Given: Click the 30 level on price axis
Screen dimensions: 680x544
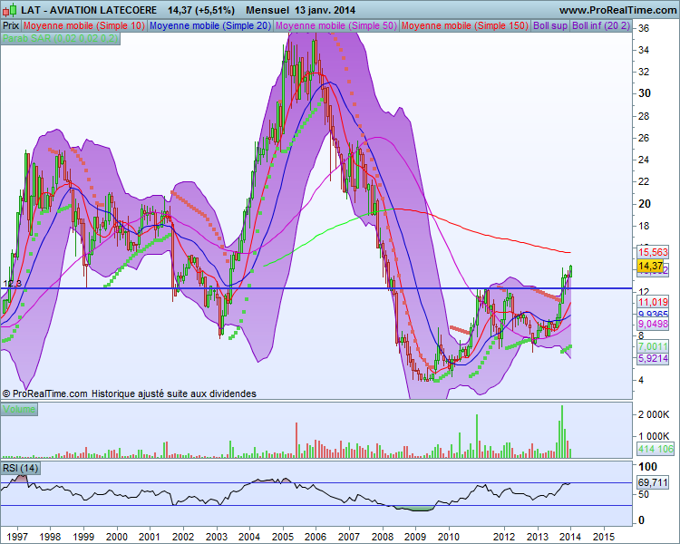Looking at the screenshot, I should coord(645,93).
